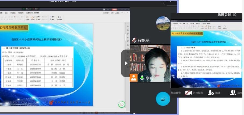Image resolution: width=244 pixels, height=115 pixels.
Task: Click the green 77% circular indicator
Action: coord(122,104)
